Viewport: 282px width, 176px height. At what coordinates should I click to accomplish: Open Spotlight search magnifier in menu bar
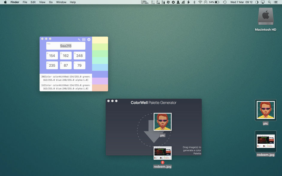point(269,2)
